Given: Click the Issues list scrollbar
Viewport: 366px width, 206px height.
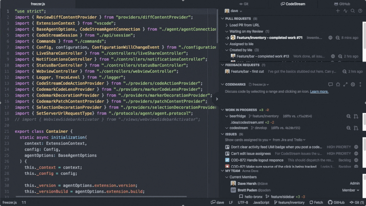Looking at the screenshot, I should tap(364, 144).
